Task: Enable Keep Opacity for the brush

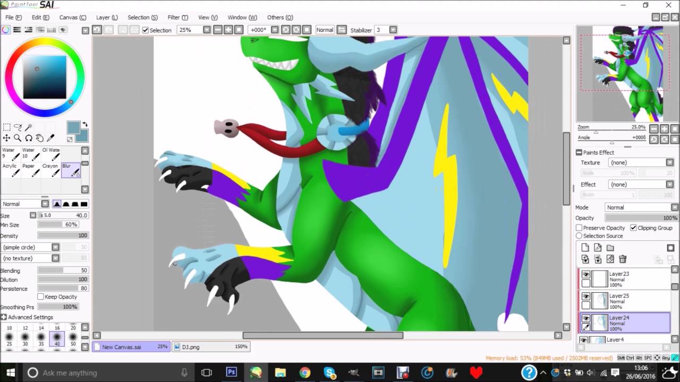Action: coord(40,297)
